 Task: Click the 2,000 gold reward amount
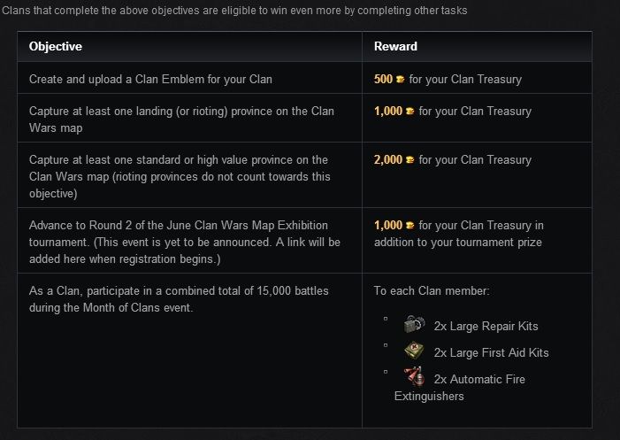[x=387, y=160]
